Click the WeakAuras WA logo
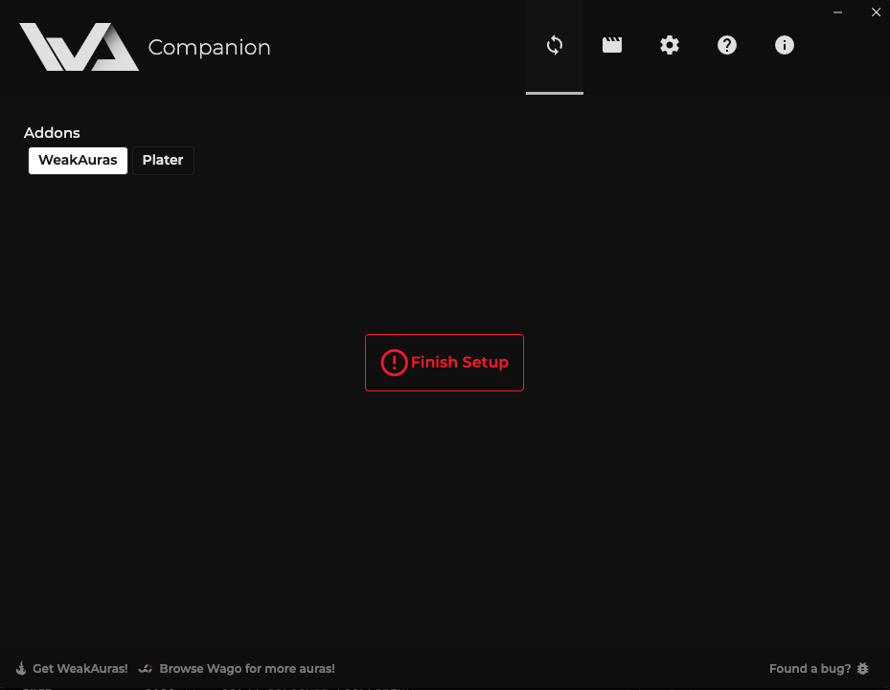890x690 pixels. click(79, 47)
